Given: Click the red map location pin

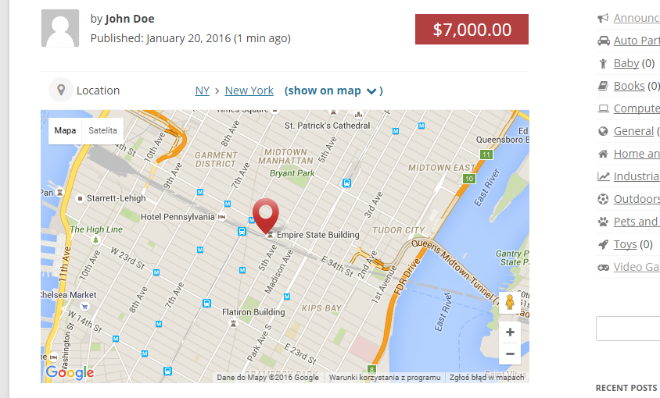Looking at the screenshot, I should pyautogui.click(x=266, y=212).
